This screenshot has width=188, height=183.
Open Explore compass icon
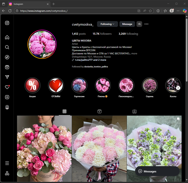7,57
